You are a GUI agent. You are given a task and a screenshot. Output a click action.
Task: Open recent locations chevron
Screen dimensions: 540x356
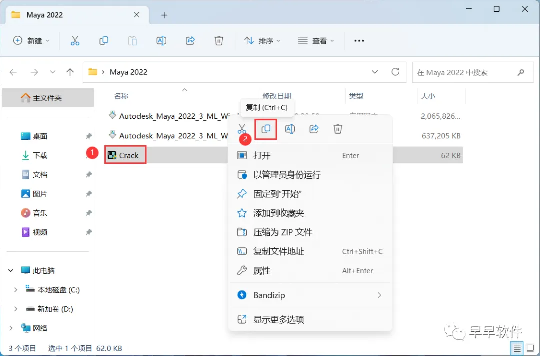[x=52, y=72]
